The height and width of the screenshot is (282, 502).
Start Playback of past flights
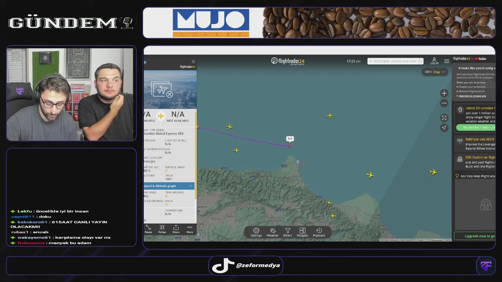click(x=319, y=232)
